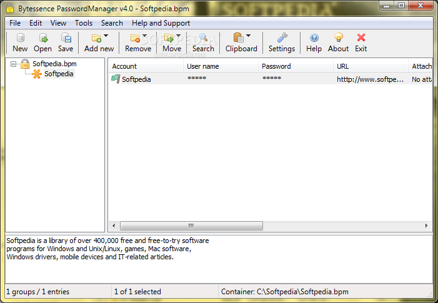The height and width of the screenshot is (303, 438).
Task: Click the lock icon in the title bar
Action: 10,8
